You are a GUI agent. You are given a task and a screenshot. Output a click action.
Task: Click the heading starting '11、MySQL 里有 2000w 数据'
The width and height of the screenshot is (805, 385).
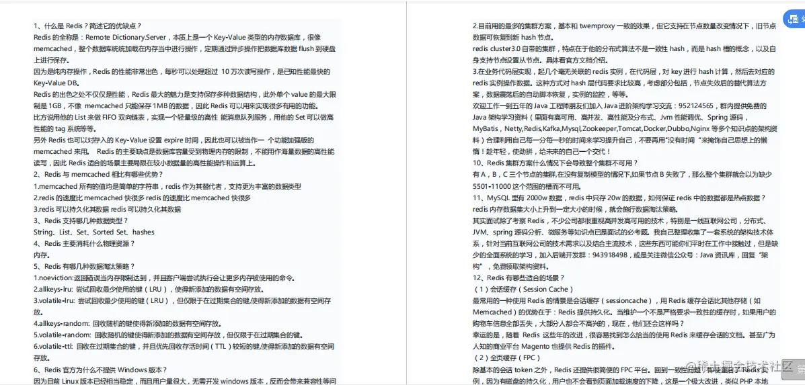click(619, 198)
